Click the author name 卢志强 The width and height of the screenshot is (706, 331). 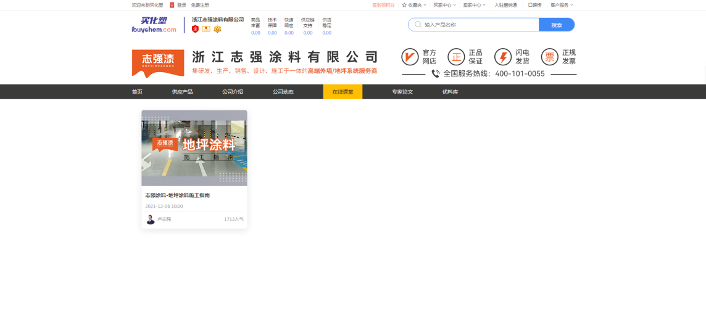[x=164, y=219]
